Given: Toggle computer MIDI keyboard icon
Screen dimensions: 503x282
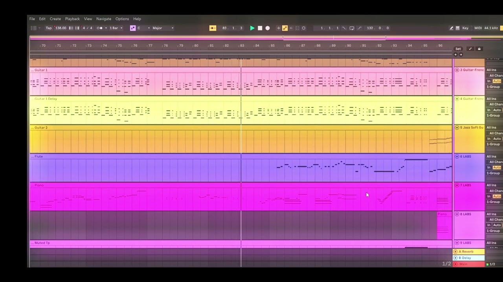Looking at the screenshot, I should tap(458, 28).
